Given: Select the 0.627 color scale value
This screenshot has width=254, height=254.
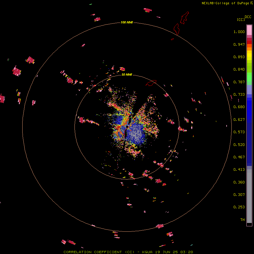Looking at the screenshot, I should click(x=239, y=120).
